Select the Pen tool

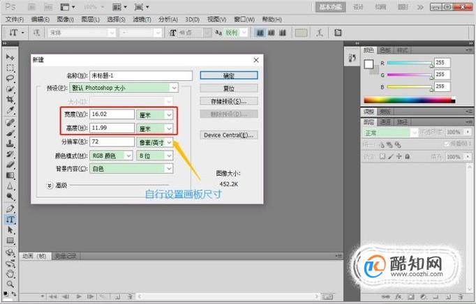coord(10,208)
